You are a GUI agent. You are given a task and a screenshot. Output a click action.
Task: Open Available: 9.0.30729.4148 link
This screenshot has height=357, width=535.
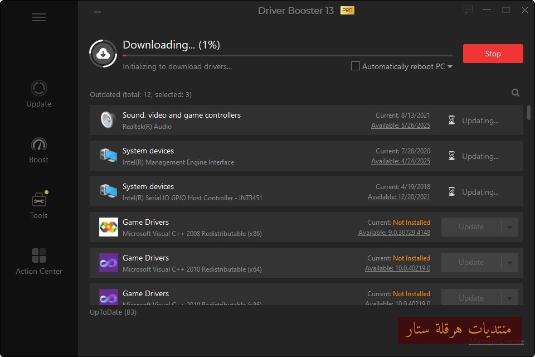[x=394, y=233]
